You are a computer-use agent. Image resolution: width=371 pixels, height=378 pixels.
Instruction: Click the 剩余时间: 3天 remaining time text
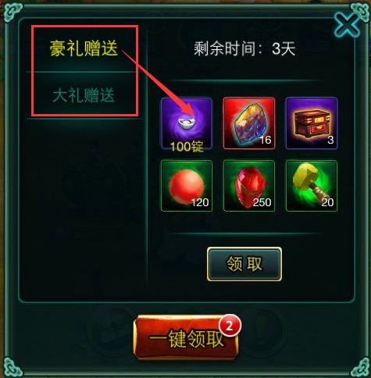coord(244,48)
